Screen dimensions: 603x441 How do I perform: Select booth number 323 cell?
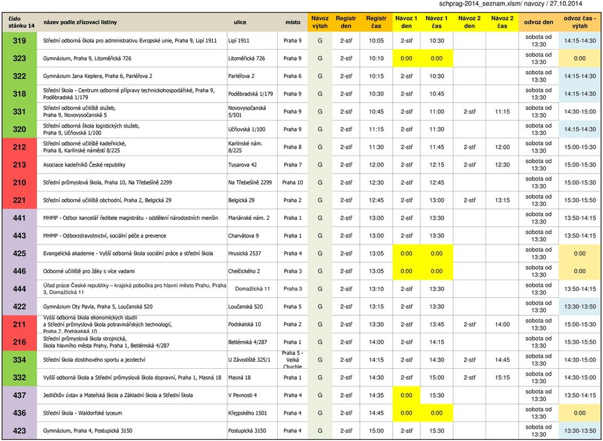(19, 58)
